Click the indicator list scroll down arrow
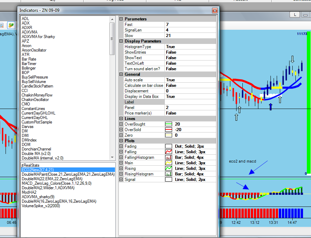The height and width of the screenshot is (238, 311). point(112,157)
